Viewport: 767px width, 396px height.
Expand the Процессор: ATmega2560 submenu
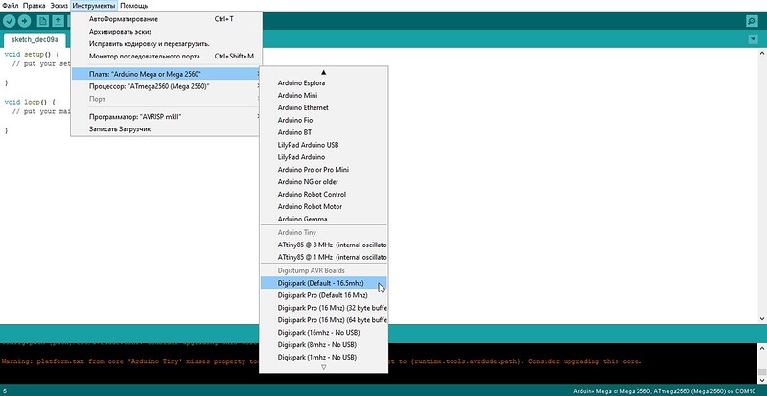tap(165, 86)
